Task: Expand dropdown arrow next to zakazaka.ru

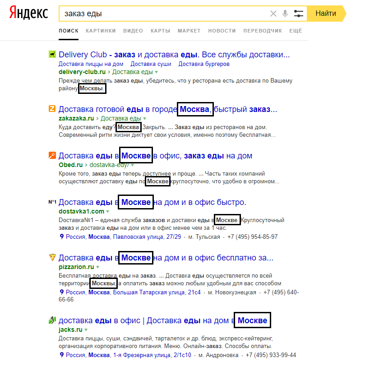Action: tap(145, 119)
